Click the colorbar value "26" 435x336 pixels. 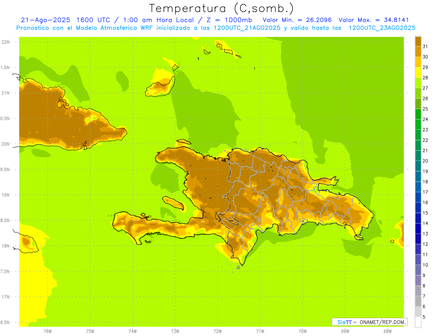[x=426, y=98]
